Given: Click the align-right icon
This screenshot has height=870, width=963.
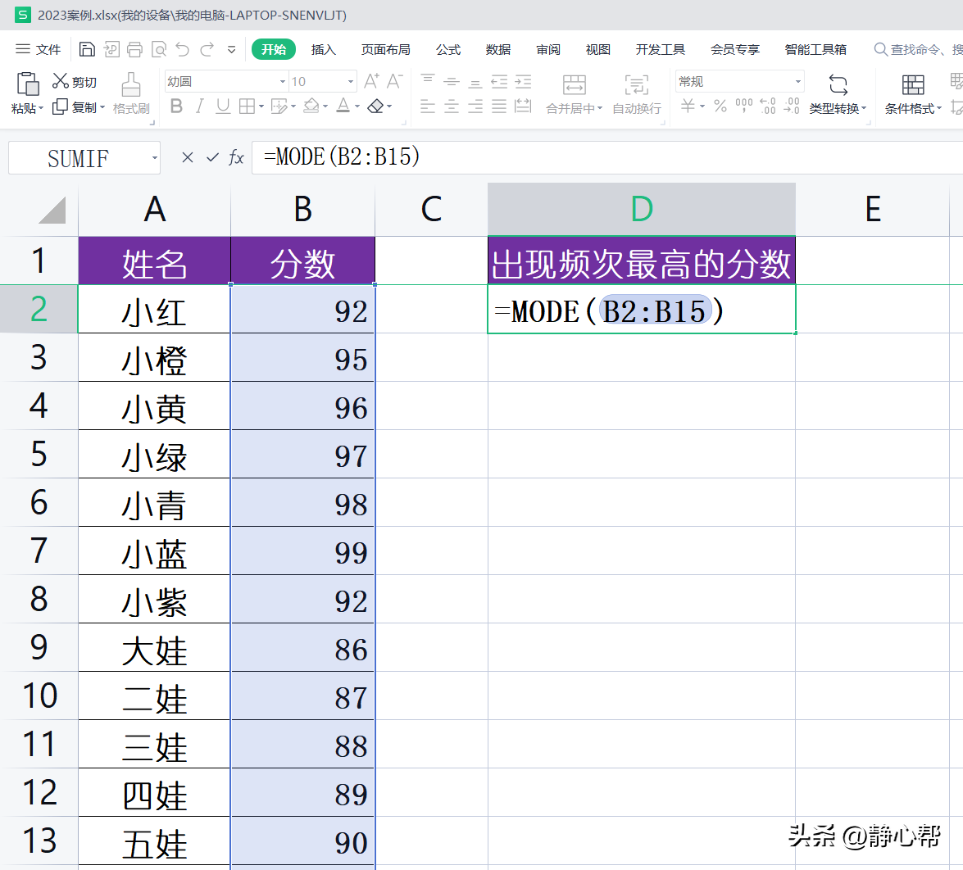Looking at the screenshot, I should pos(475,106).
